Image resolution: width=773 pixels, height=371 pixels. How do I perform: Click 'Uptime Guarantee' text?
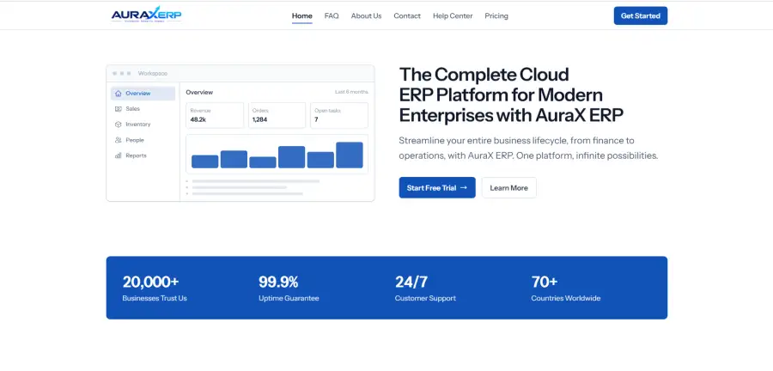[289, 298]
